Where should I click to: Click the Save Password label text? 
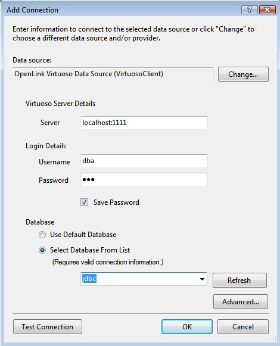(x=116, y=202)
